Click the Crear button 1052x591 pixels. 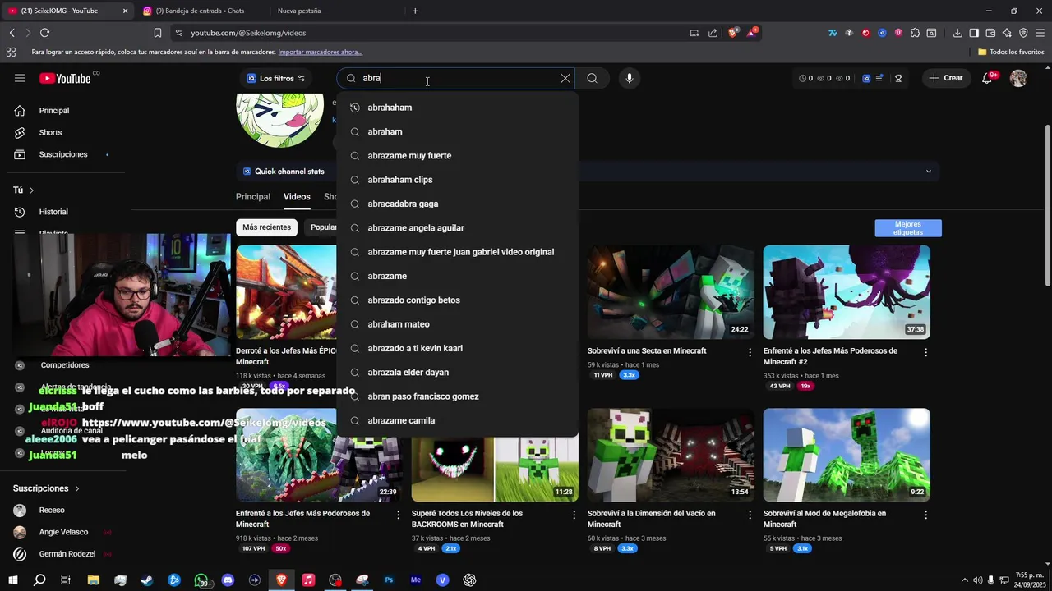[x=945, y=78]
